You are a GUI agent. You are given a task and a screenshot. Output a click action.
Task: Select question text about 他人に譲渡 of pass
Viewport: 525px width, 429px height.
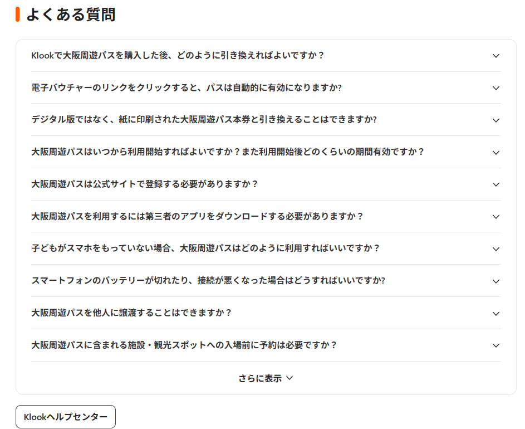coord(131,313)
